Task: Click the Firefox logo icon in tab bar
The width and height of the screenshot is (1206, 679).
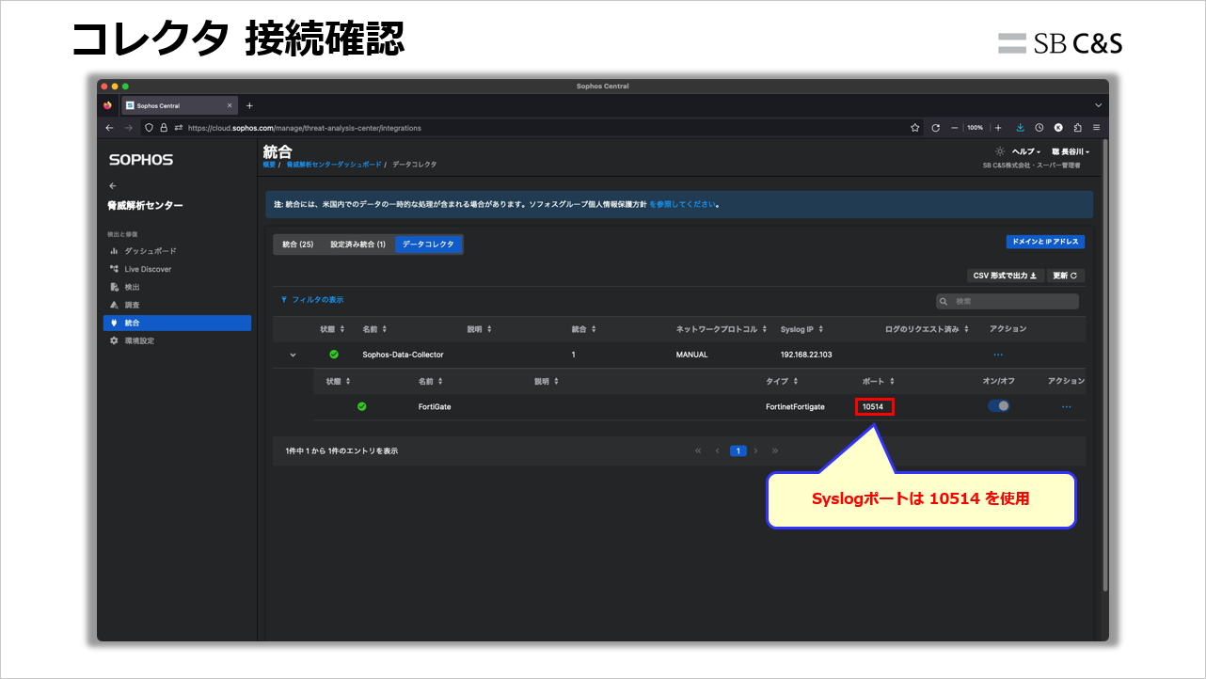Action: tap(107, 105)
